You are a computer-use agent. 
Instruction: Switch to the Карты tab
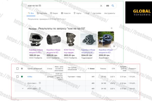point(78,13)
